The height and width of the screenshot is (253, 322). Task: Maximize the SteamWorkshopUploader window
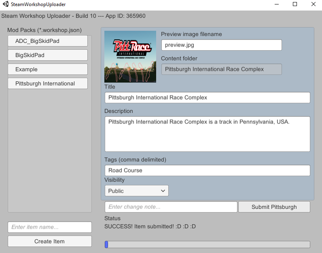point(295,4)
